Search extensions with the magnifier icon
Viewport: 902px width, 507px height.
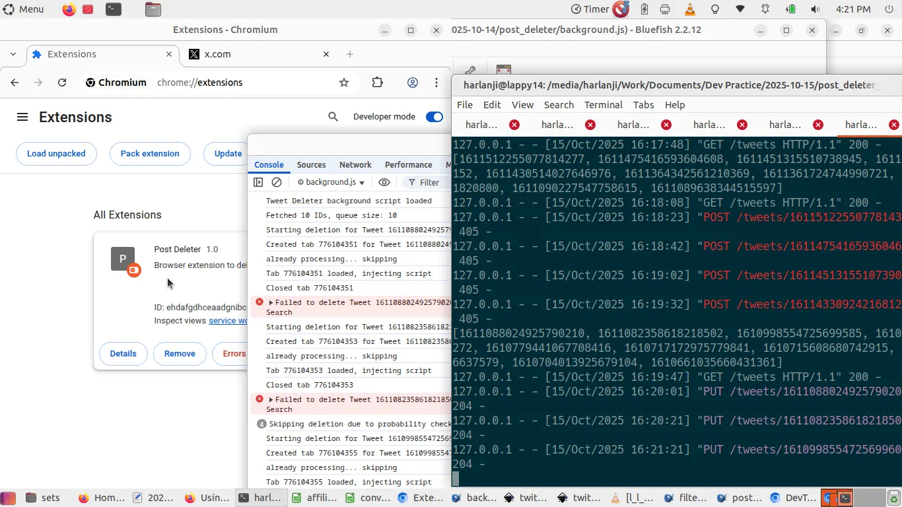tap(333, 117)
